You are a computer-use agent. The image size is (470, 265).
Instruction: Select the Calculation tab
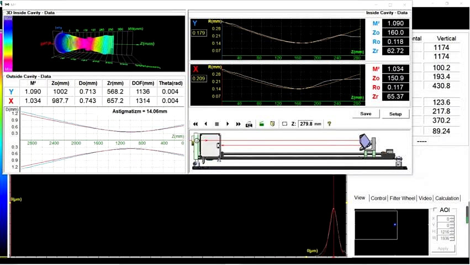pos(447,198)
